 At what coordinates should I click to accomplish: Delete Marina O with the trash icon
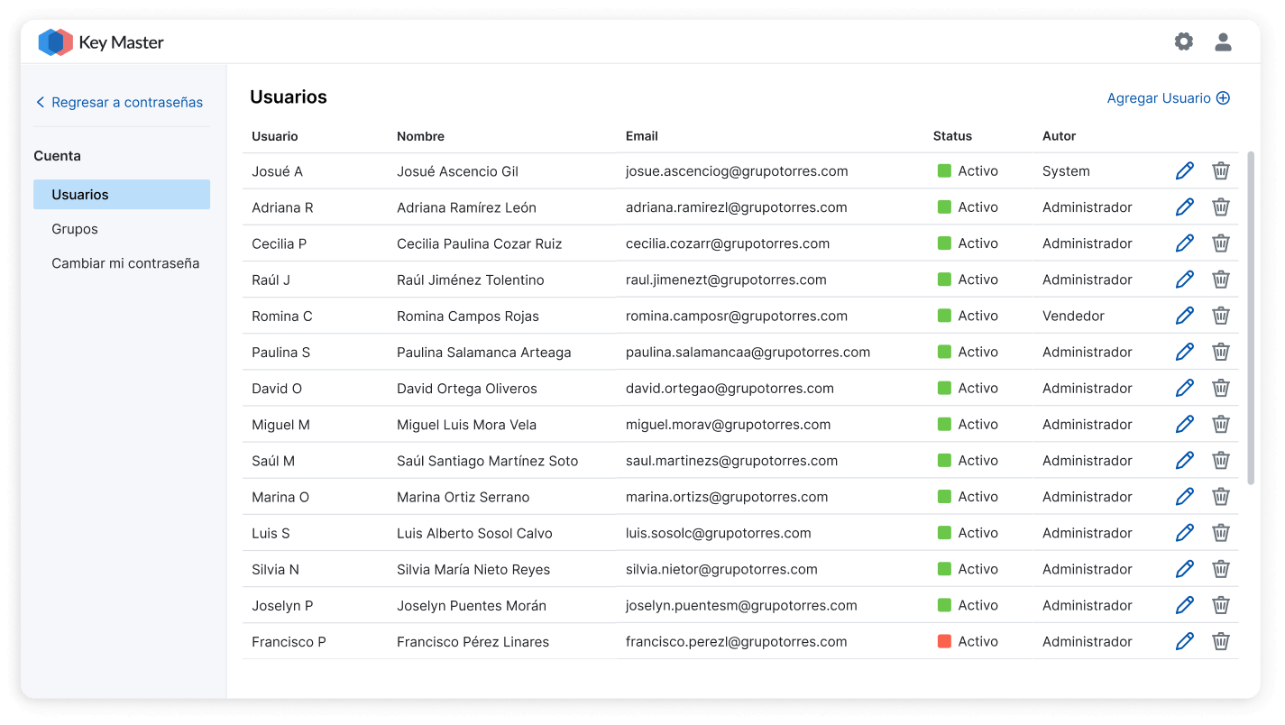[x=1221, y=497]
